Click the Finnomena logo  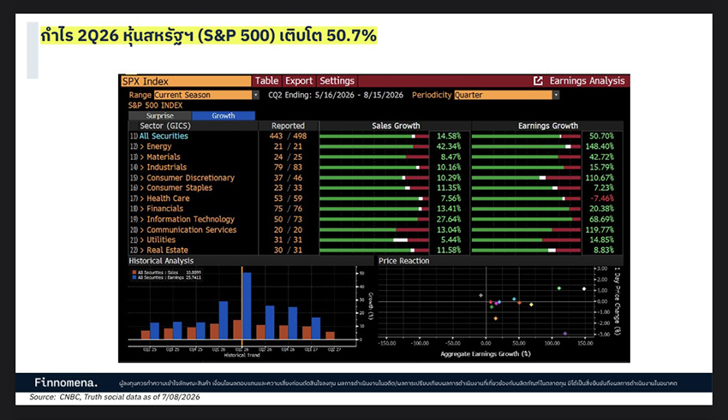pyautogui.click(x=66, y=382)
